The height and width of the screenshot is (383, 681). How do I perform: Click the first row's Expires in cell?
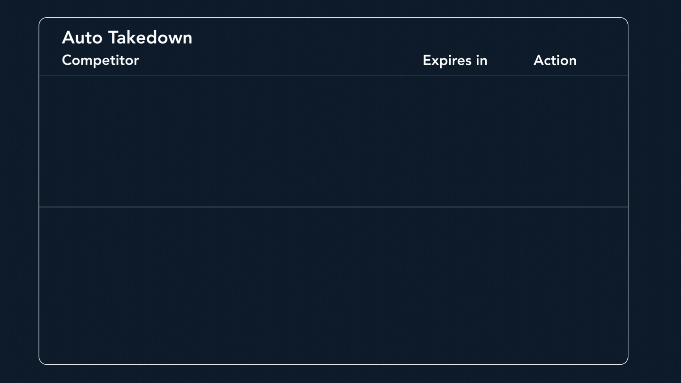click(x=455, y=141)
